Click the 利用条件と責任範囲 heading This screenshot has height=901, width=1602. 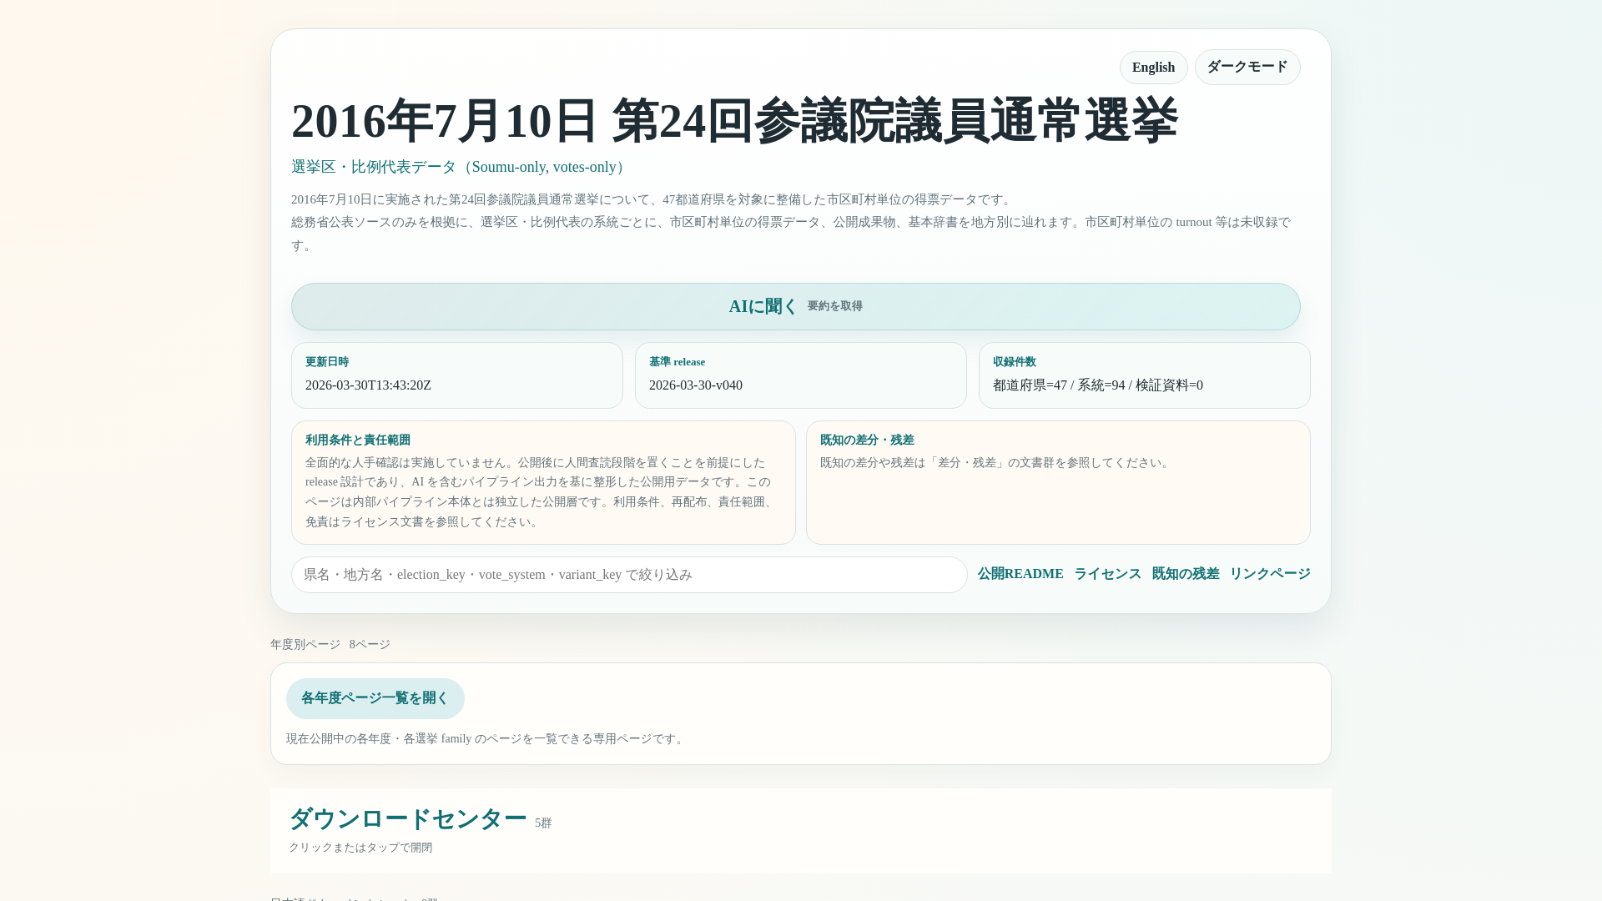click(358, 440)
